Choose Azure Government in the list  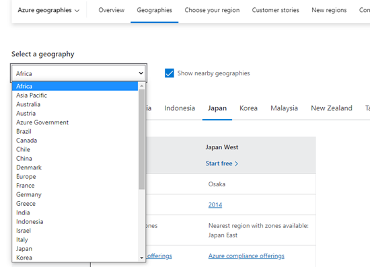(75, 122)
